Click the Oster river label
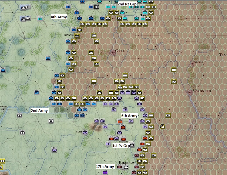 point(9,128)
